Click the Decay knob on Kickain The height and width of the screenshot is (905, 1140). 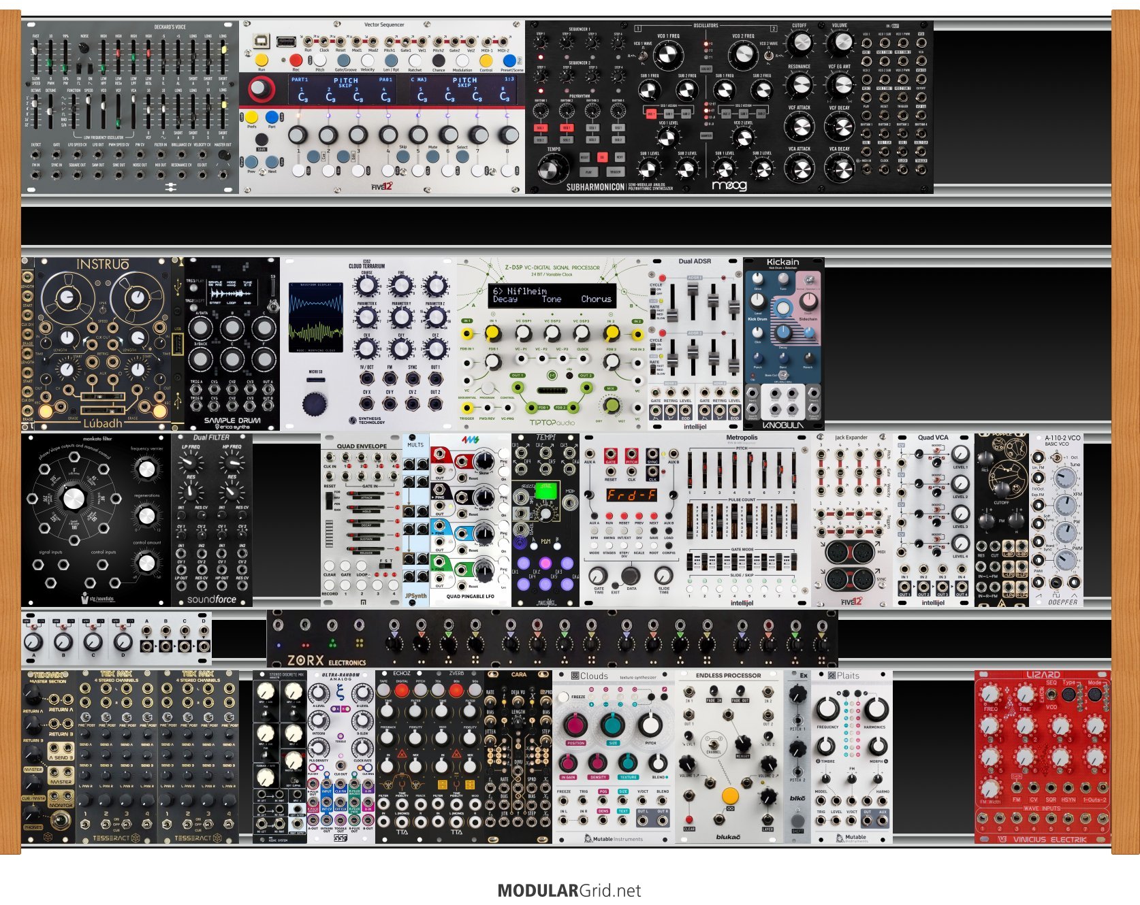(783, 333)
